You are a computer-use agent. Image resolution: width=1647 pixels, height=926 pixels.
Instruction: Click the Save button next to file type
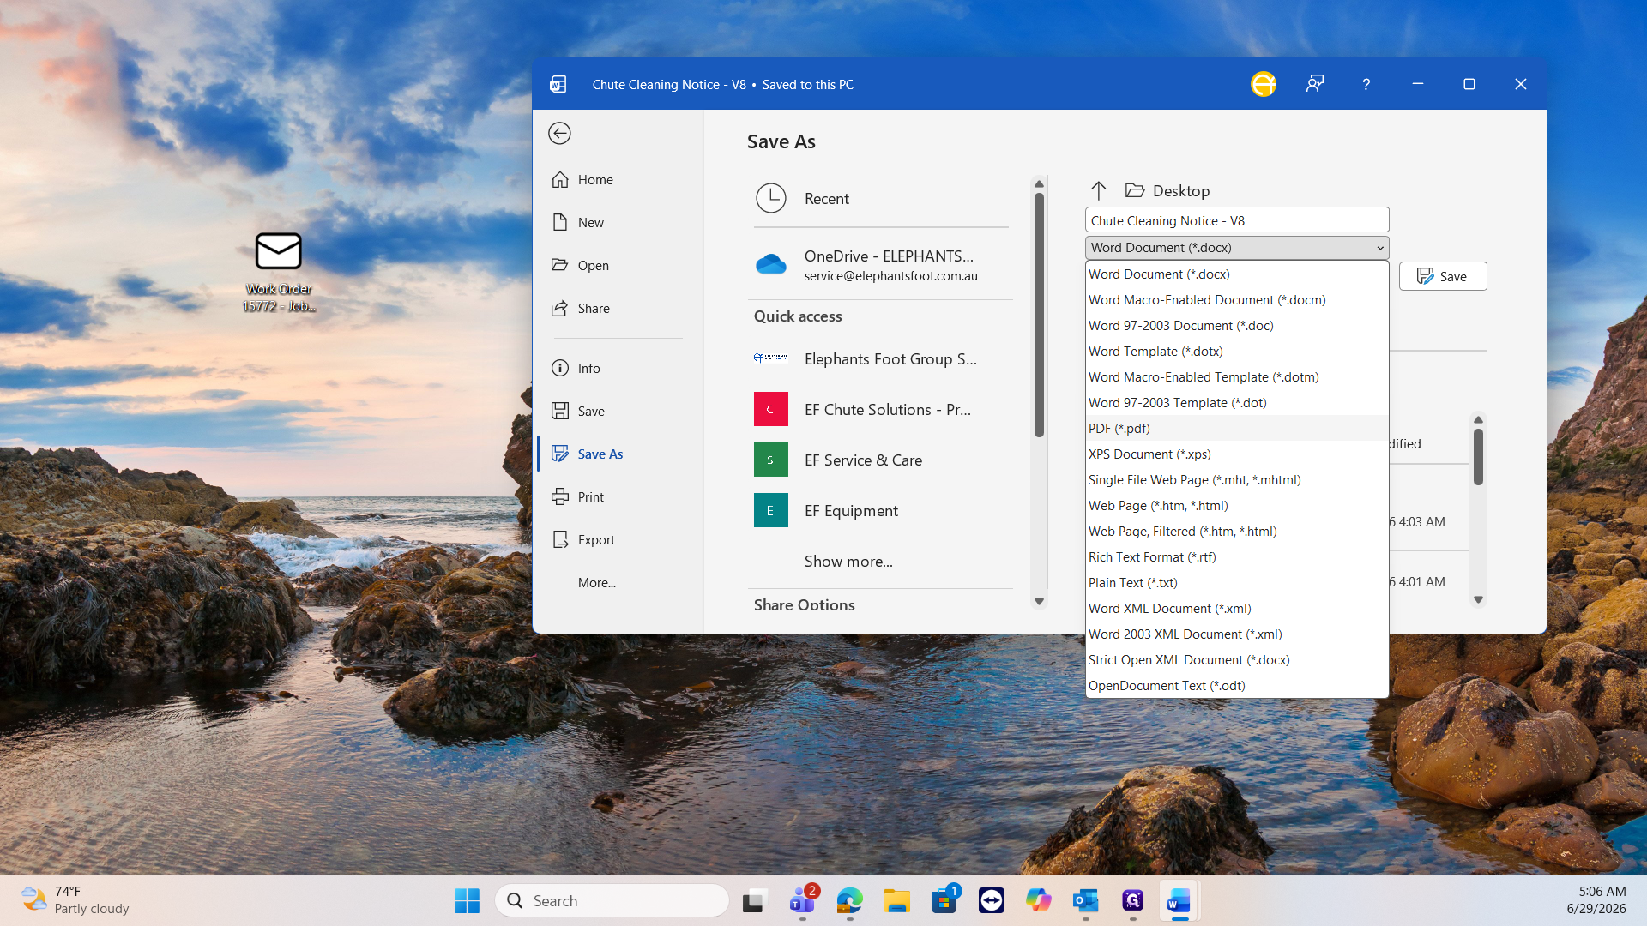[1442, 276]
